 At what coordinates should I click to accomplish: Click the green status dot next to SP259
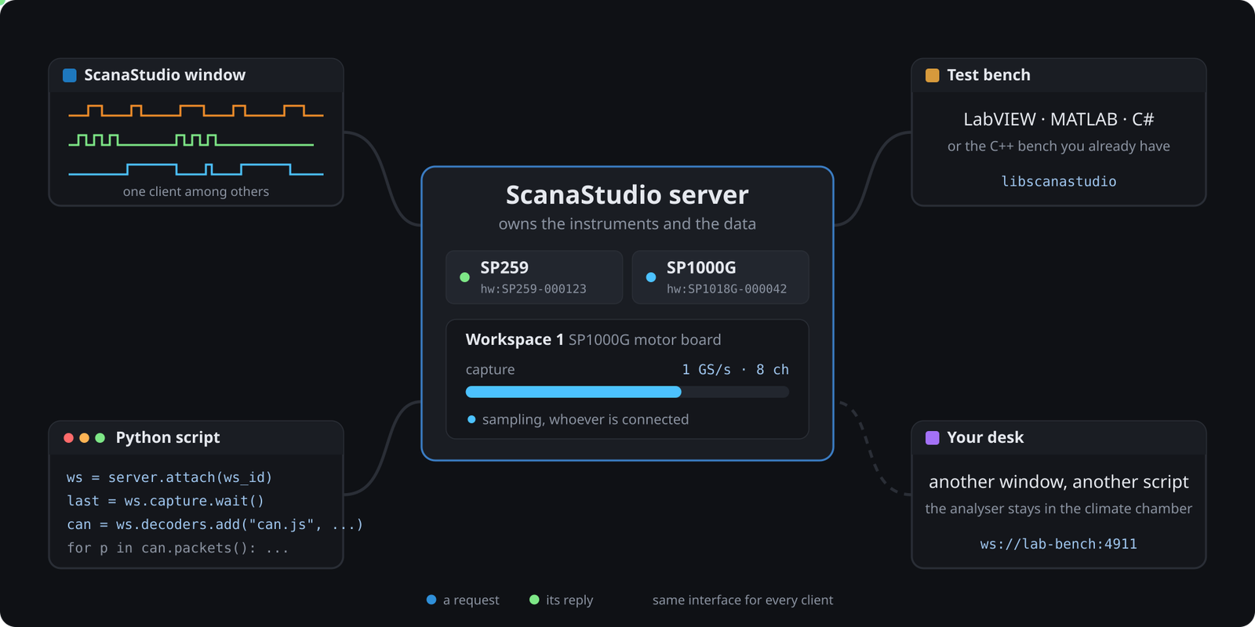465,277
